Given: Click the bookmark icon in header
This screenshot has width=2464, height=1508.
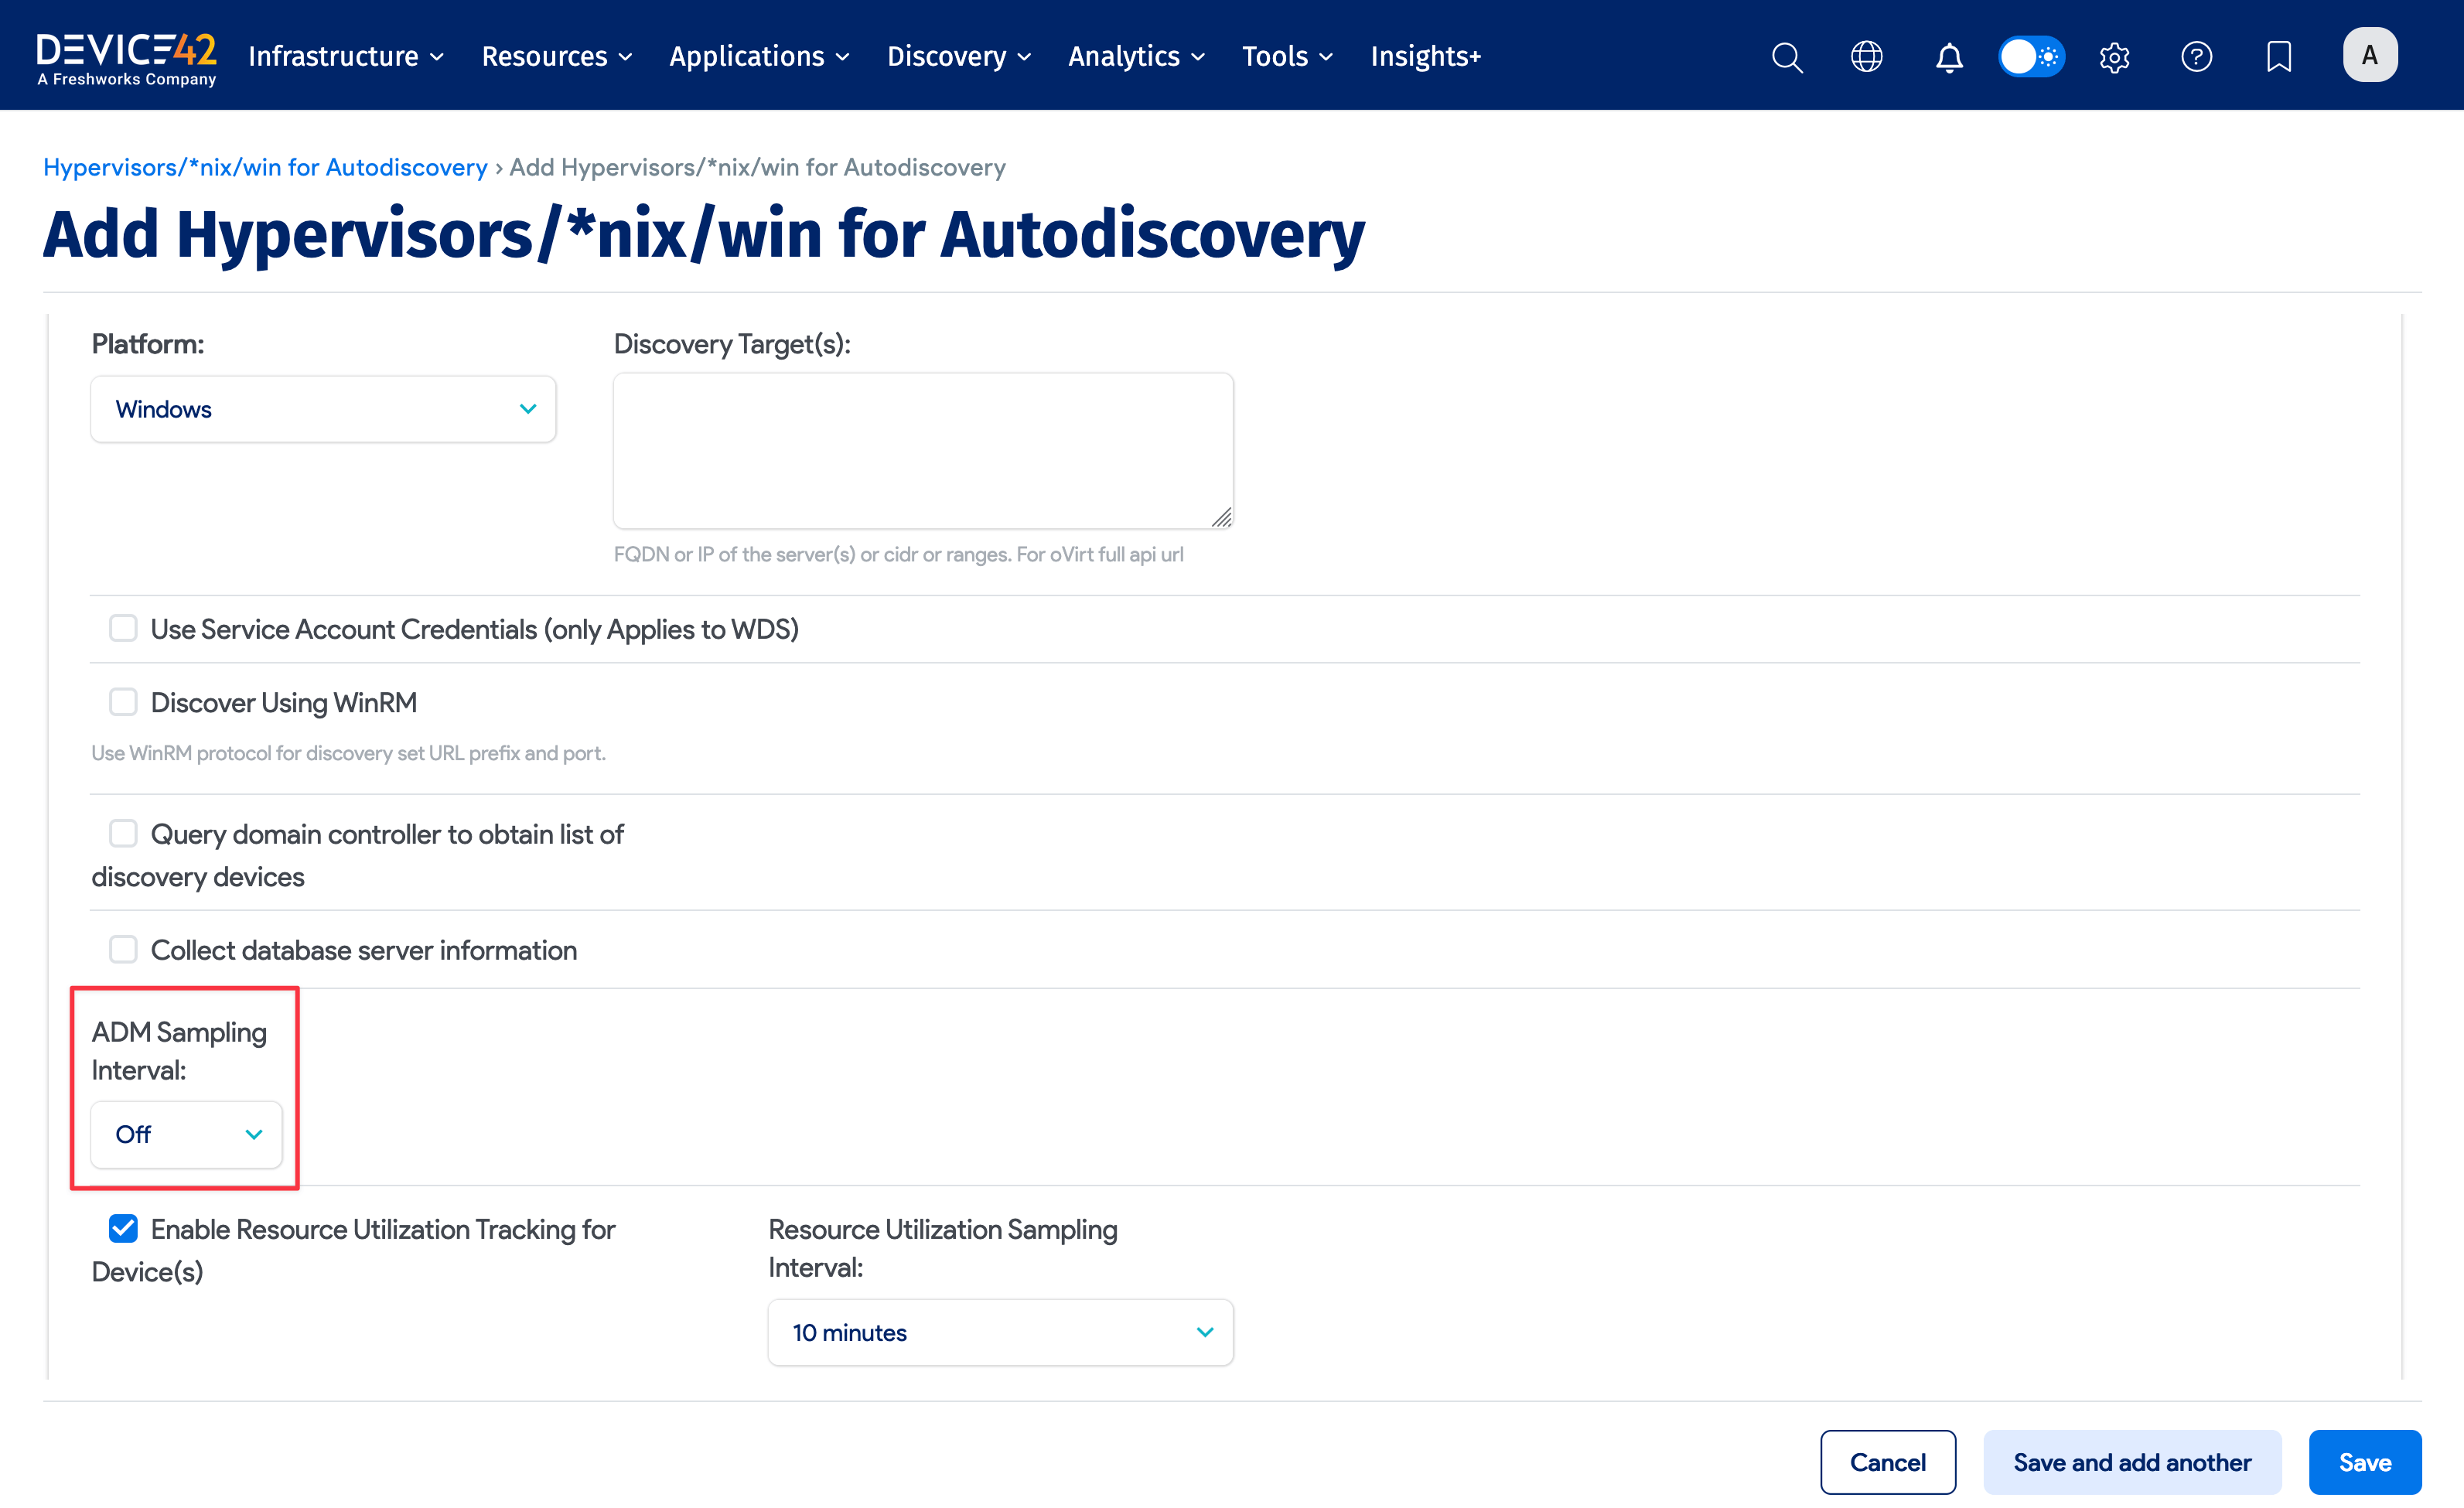Looking at the screenshot, I should point(2278,57).
